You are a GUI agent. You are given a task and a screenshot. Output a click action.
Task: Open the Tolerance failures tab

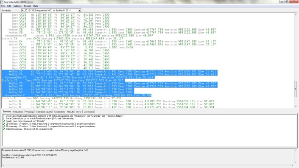tap(44, 112)
